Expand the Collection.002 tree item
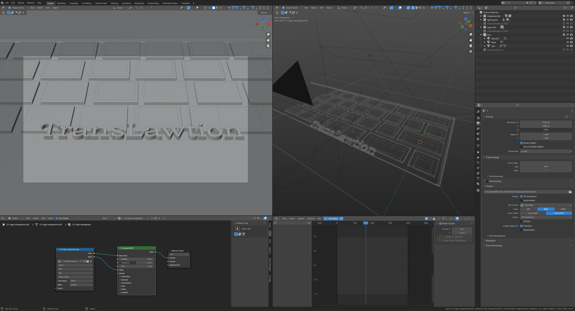Image resolution: width=575 pixels, height=311 pixels. [481, 16]
